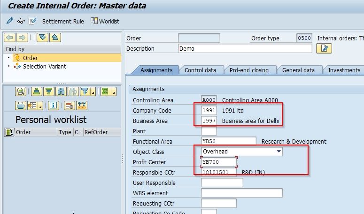Click the glasses display icon

click(21, 21)
